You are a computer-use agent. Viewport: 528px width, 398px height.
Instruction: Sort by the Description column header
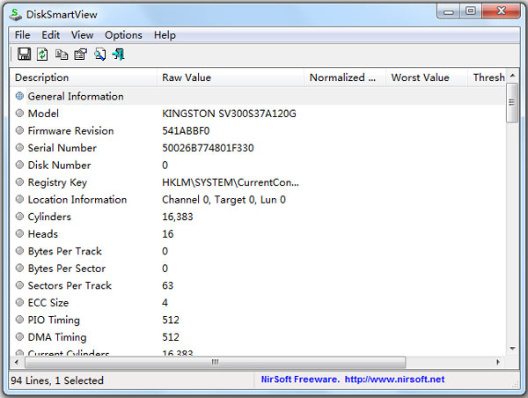click(83, 77)
